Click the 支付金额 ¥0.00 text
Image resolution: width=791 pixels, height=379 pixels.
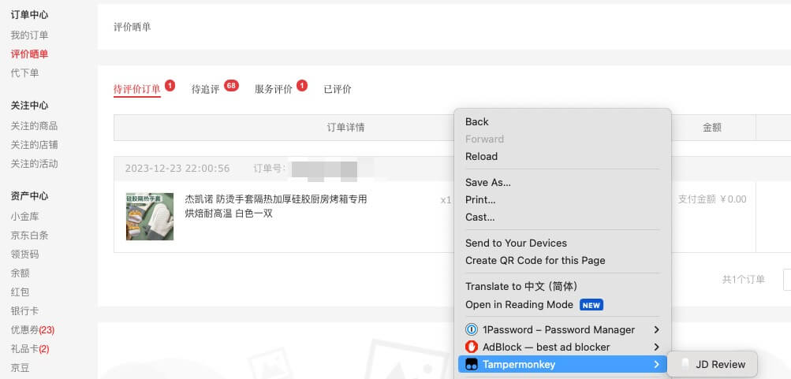[x=712, y=199]
